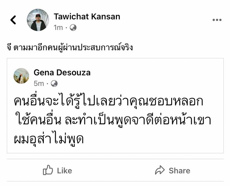Image resolution: width=230 pixels, height=186 pixels.
Task: Open the Tawichat Kansan profile name link
Action: coord(87,16)
